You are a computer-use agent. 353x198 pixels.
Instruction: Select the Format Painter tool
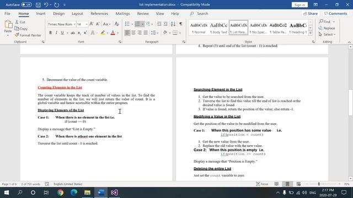point(28,35)
